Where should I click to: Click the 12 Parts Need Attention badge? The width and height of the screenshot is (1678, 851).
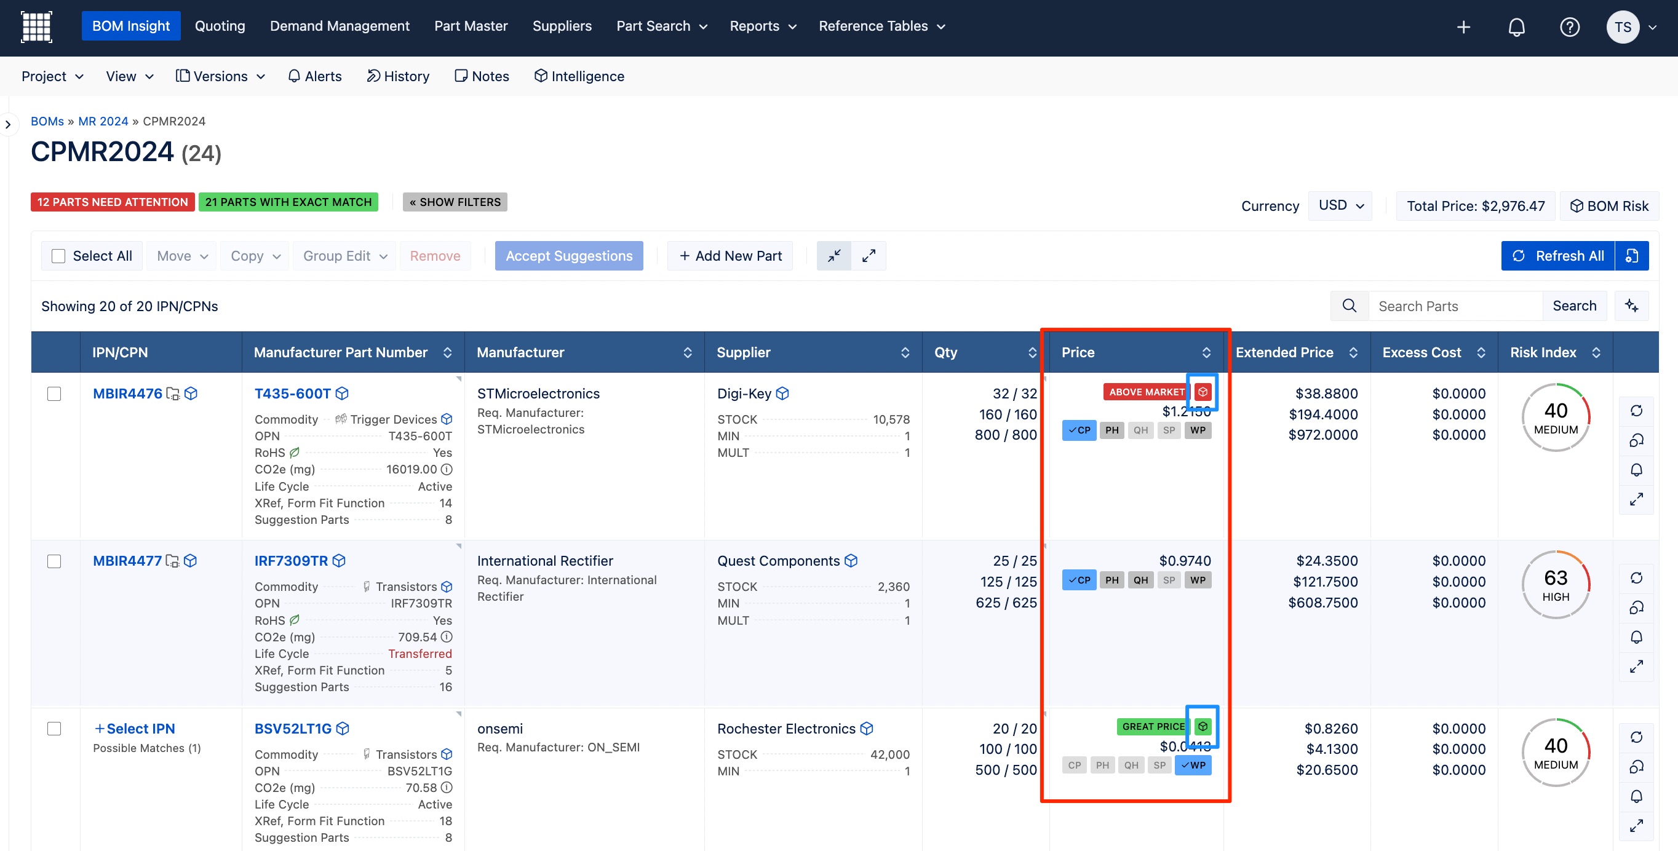pos(113,202)
